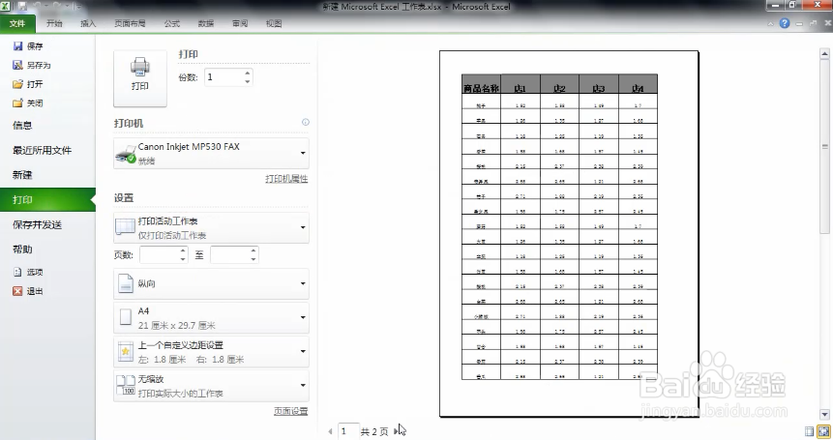Screen dimensions: 833x440
Task: Open the 纵向 orientation dropdown
Action: point(212,283)
